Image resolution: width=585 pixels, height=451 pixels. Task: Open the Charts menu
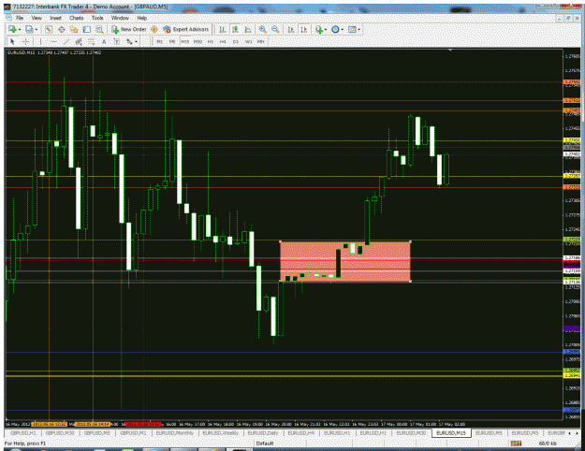click(77, 18)
